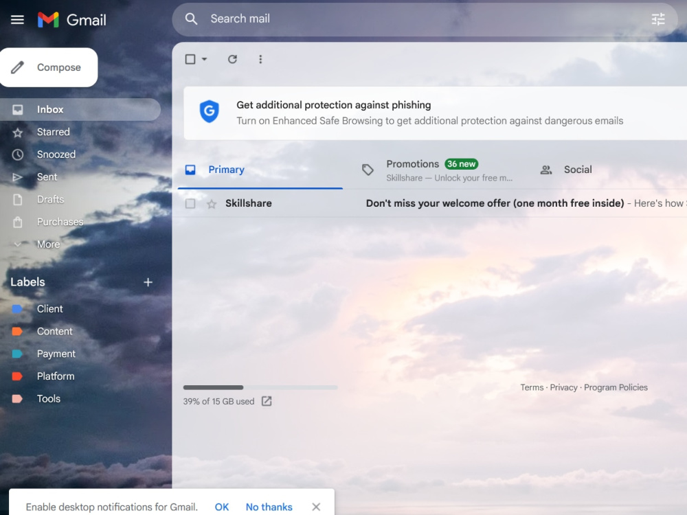Click OK to enable desktop notifications
687x515 pixels.
pos(222,507)
